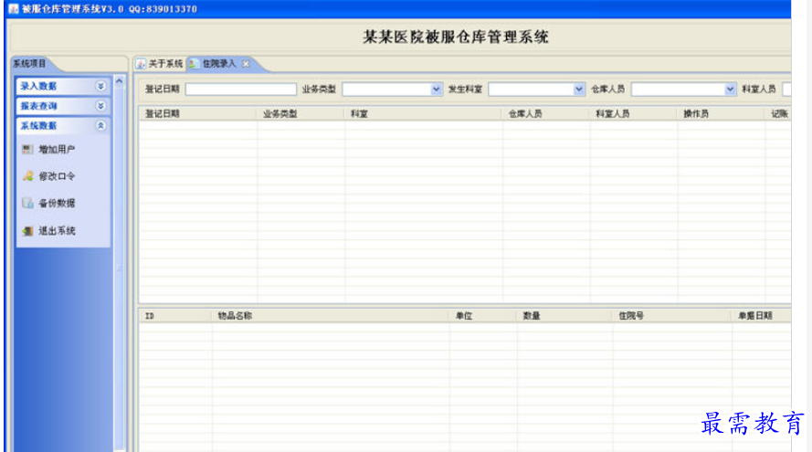
Task: Click the 备份数据 icon
Action: tap(27, 203)
